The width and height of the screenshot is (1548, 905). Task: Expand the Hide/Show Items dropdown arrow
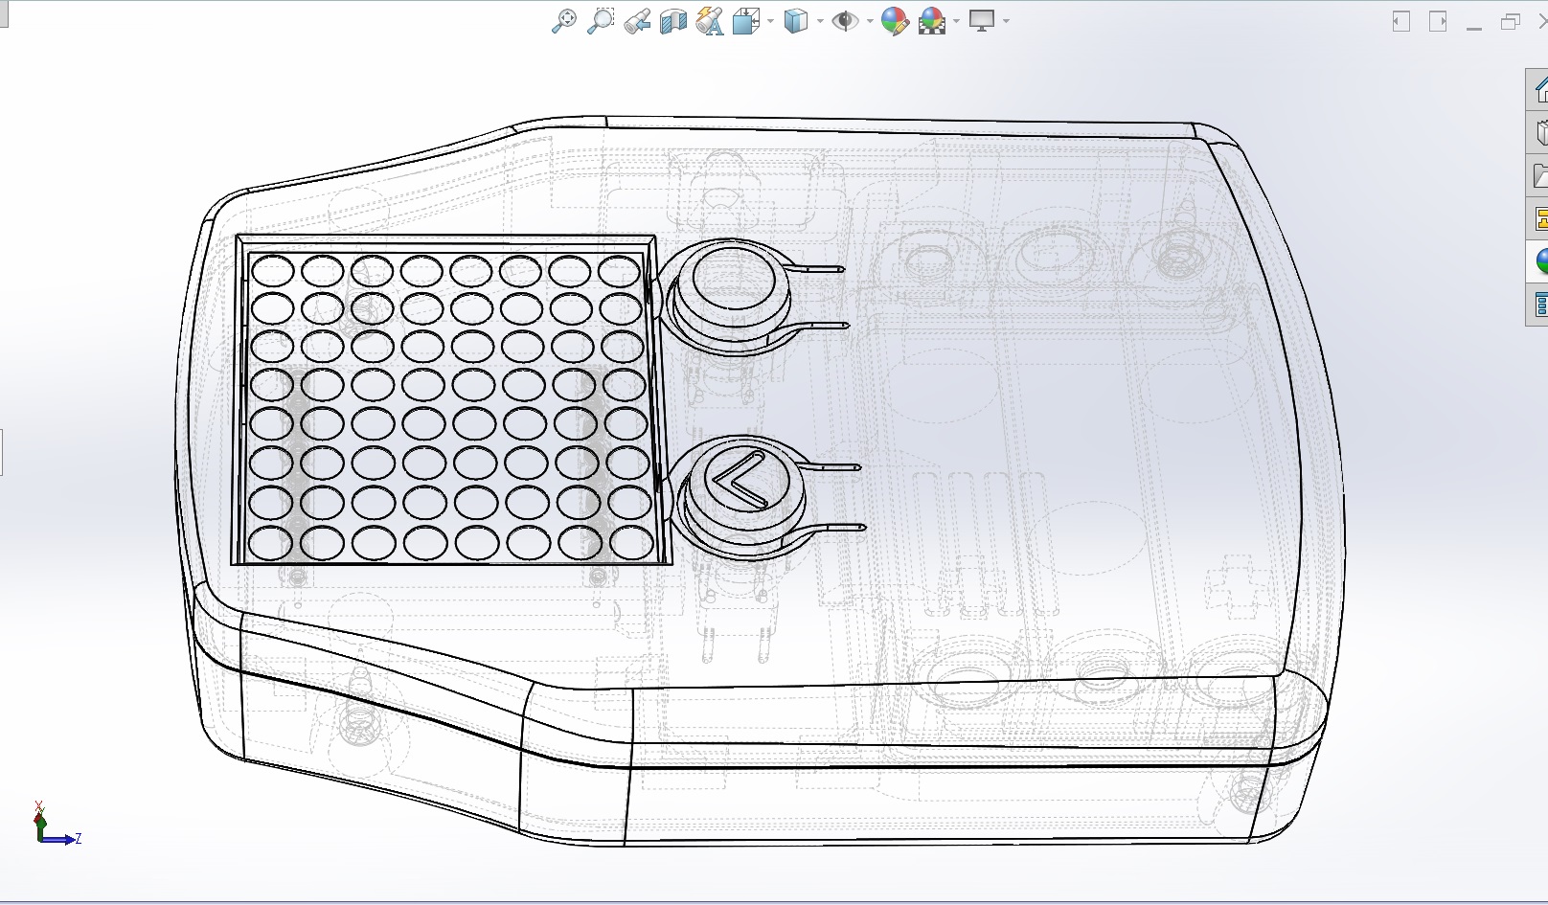870,22
